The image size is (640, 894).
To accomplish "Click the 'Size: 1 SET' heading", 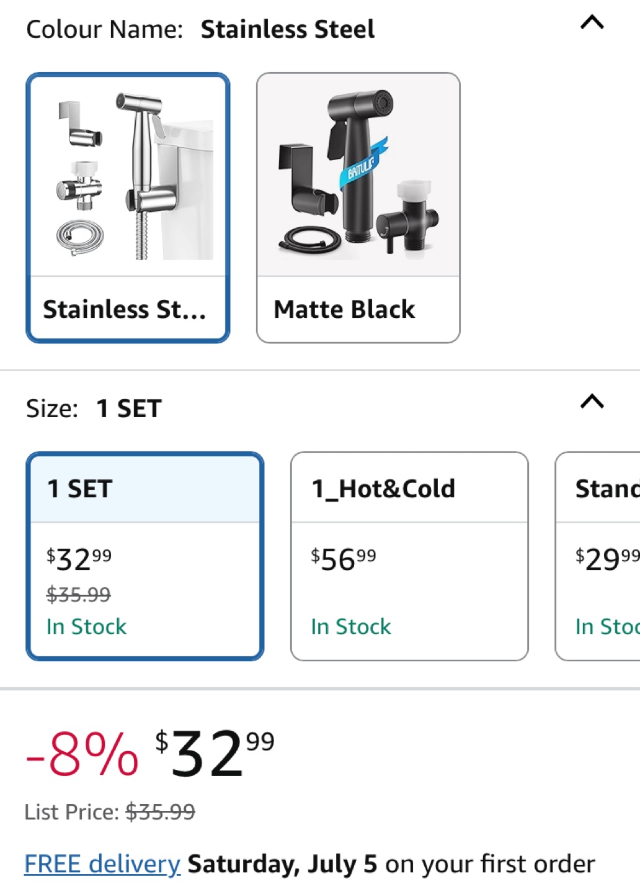I will click(x=94, y=409).
